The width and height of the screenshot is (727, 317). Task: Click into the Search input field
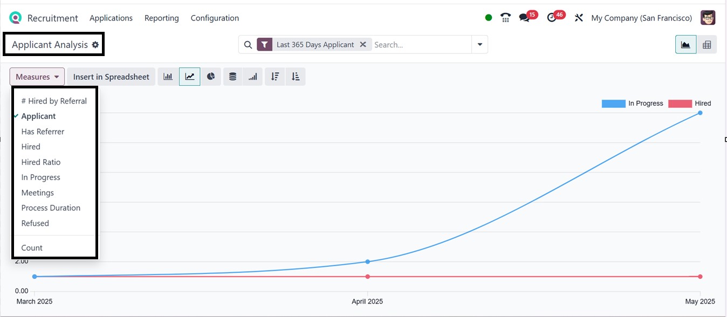tap(421, 45)
